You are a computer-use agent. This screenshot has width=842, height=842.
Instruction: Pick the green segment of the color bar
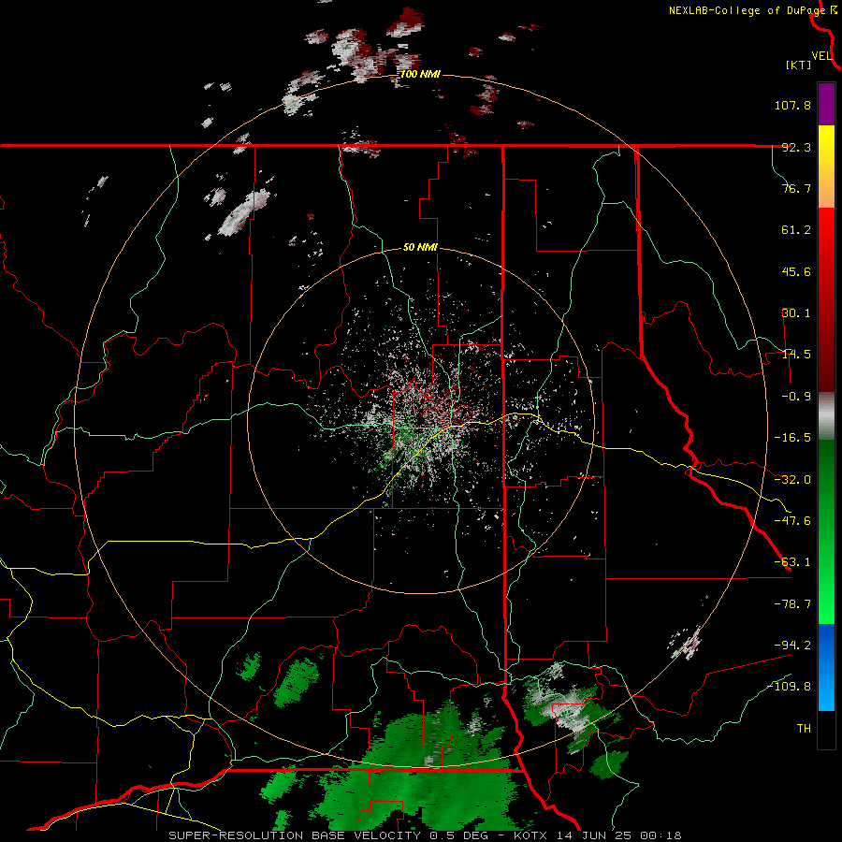(826, 531)
